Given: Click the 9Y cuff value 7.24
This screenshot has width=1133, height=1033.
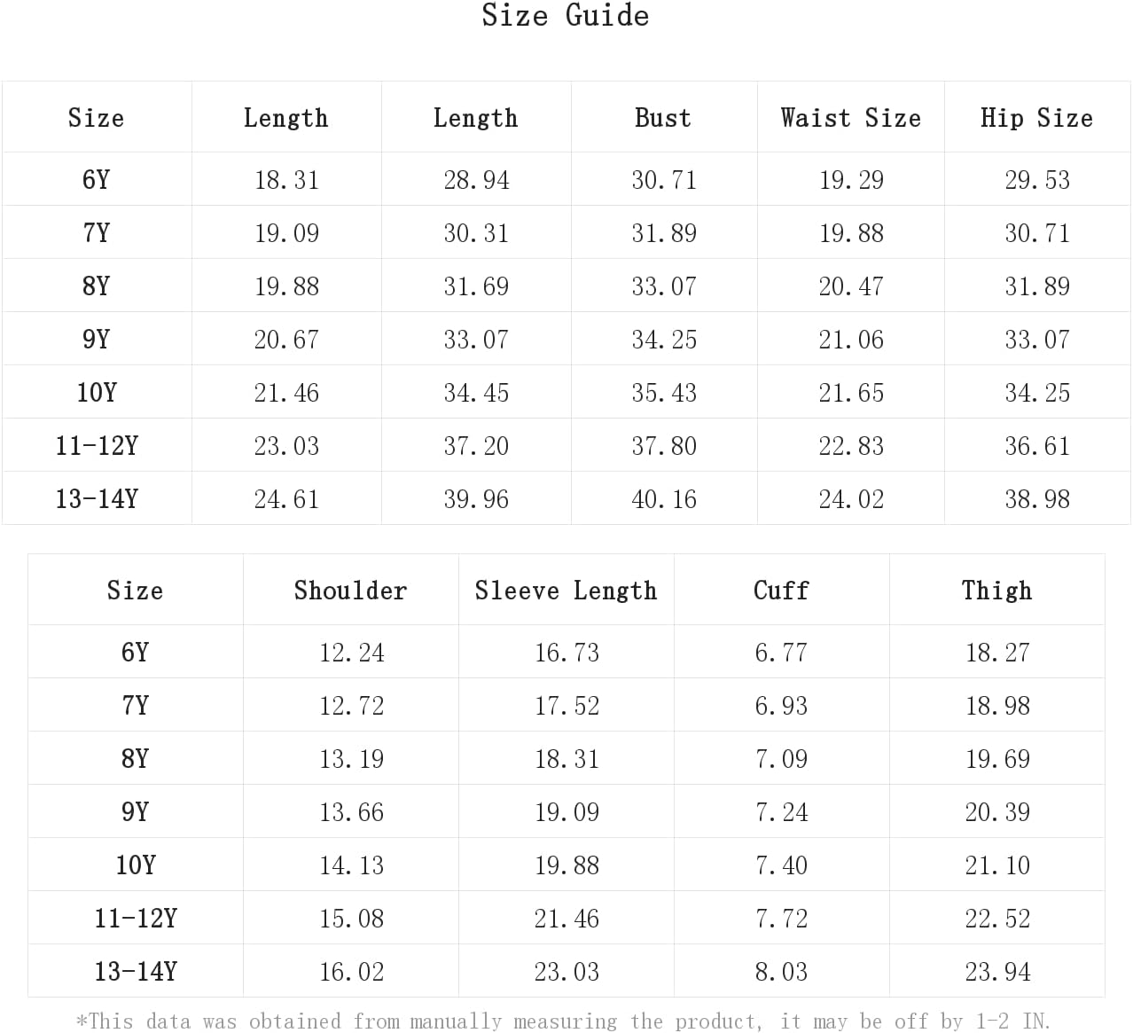Looking at the screenshot, I should click(x=781, y=812).
